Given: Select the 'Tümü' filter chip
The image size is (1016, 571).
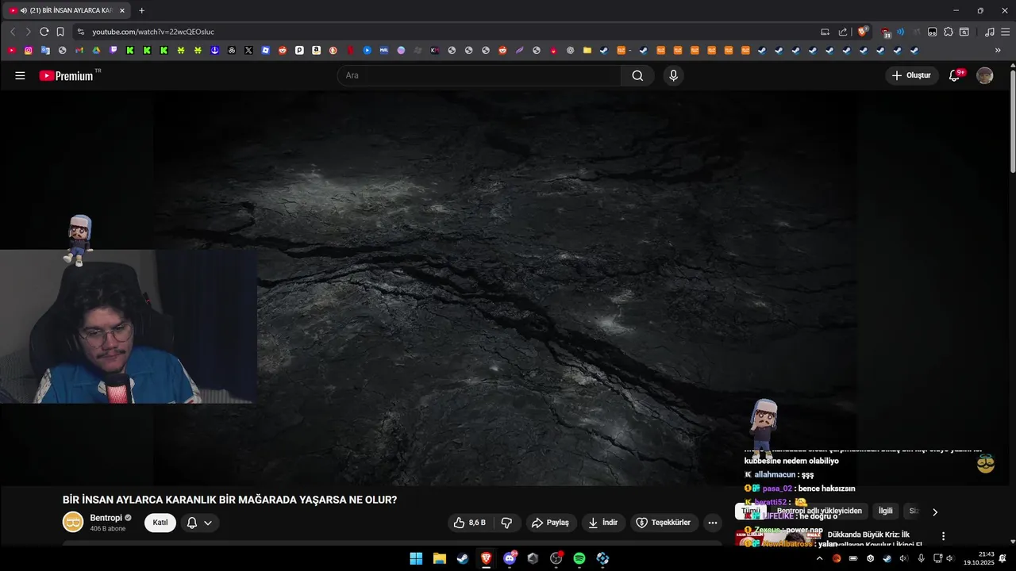Looking at the screenshot, I should point(751,511).
